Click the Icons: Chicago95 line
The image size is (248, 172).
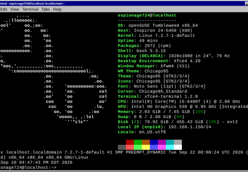point(154,81)
